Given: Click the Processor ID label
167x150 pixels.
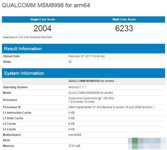Looking at the screenshot, I should 12,107.
